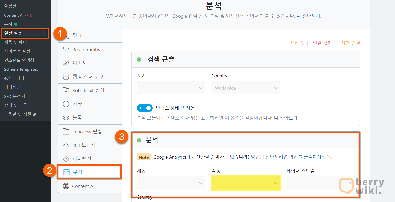
Task: Select 일반 설정 in sidebar
Action: [x=25, y=33]
